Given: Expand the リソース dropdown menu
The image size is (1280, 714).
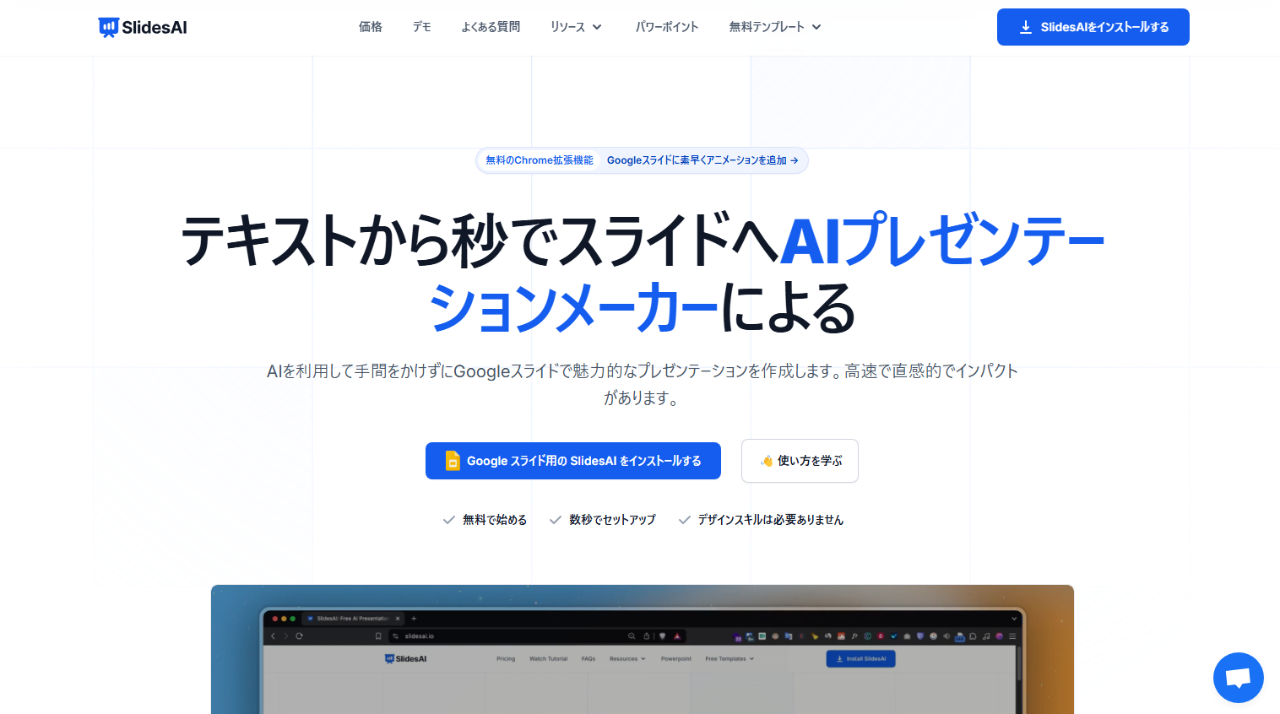Looking at the screenshot, I should [x=576, y=27].
